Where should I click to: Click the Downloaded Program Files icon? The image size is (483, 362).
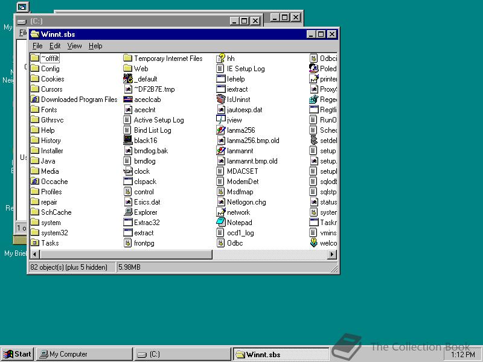coord(35,100)
